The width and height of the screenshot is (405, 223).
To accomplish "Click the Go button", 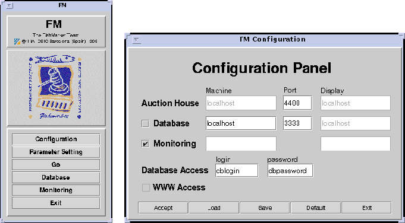I will point(56,165).
